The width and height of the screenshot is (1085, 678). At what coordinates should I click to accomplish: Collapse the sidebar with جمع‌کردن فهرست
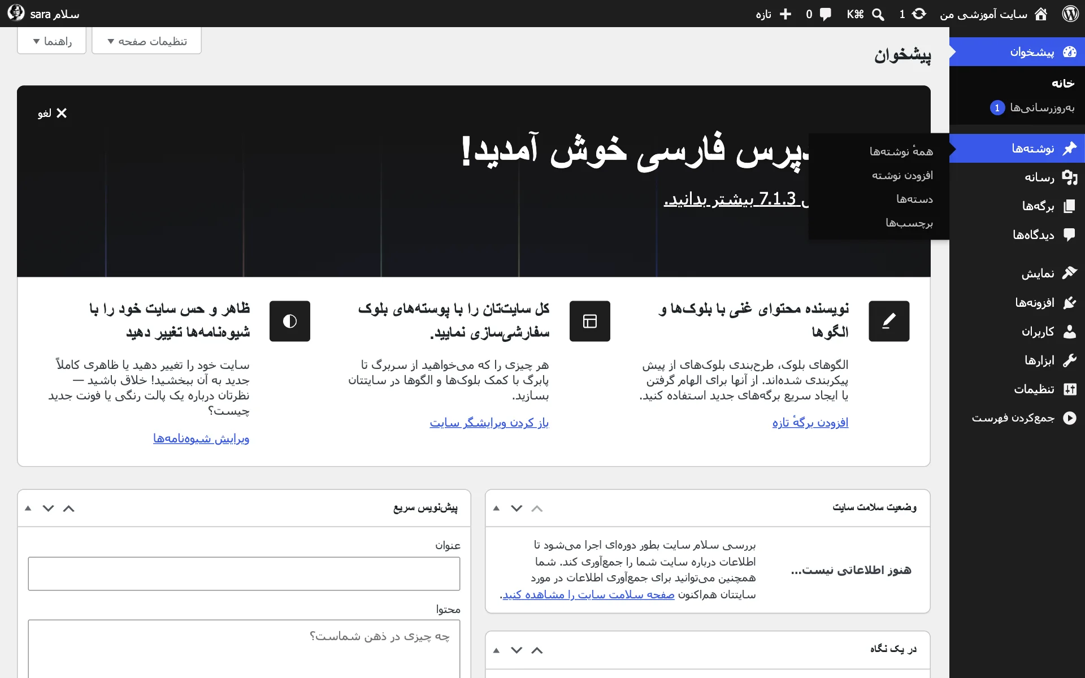[1017, 418]
